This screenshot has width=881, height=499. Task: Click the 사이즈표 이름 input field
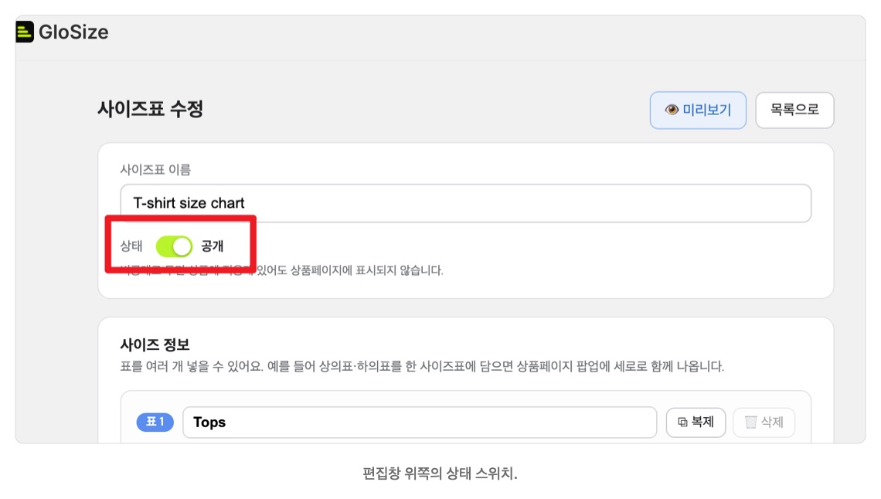point(465,202)
